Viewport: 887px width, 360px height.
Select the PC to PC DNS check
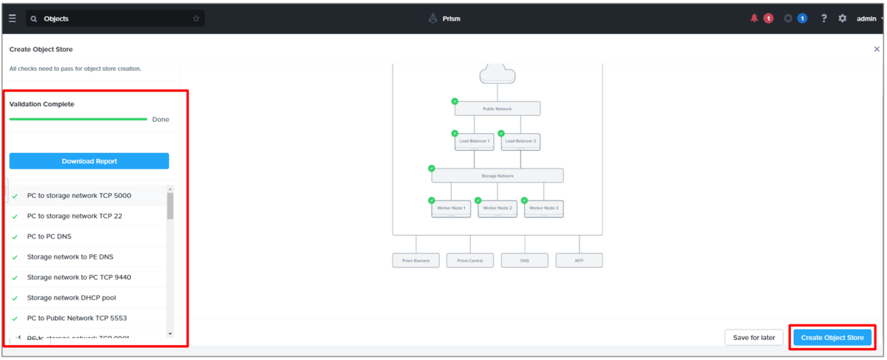pos(88,237)
